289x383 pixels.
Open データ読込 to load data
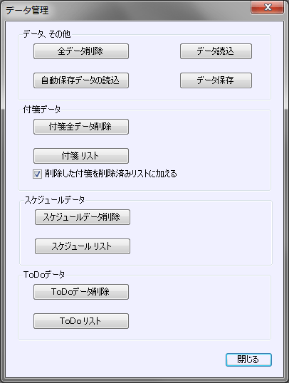(216, 51)
